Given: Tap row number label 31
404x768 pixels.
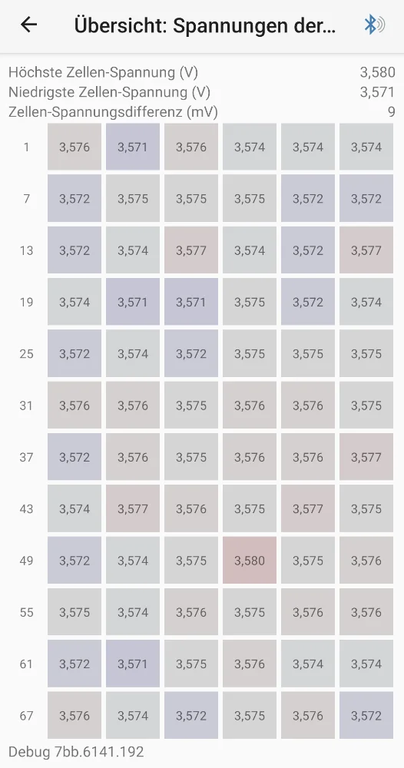Looking at the screenshot, I should [x=26, y=406].
